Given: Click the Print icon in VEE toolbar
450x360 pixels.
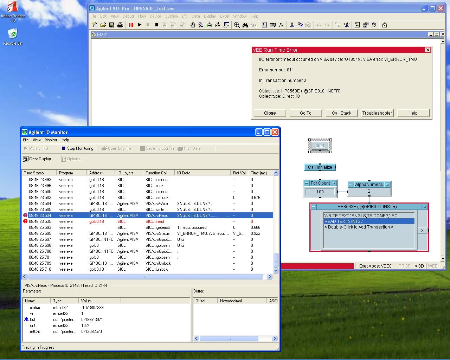Looking at the screenshot, I should [x=120, y=25].
